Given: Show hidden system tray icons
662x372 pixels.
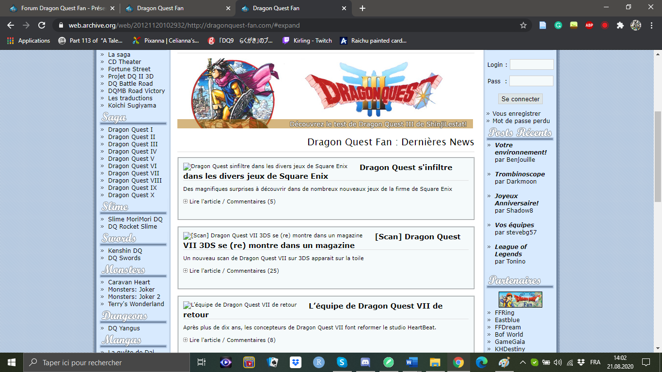Looking at the screenshot, I should pos(522,362).
